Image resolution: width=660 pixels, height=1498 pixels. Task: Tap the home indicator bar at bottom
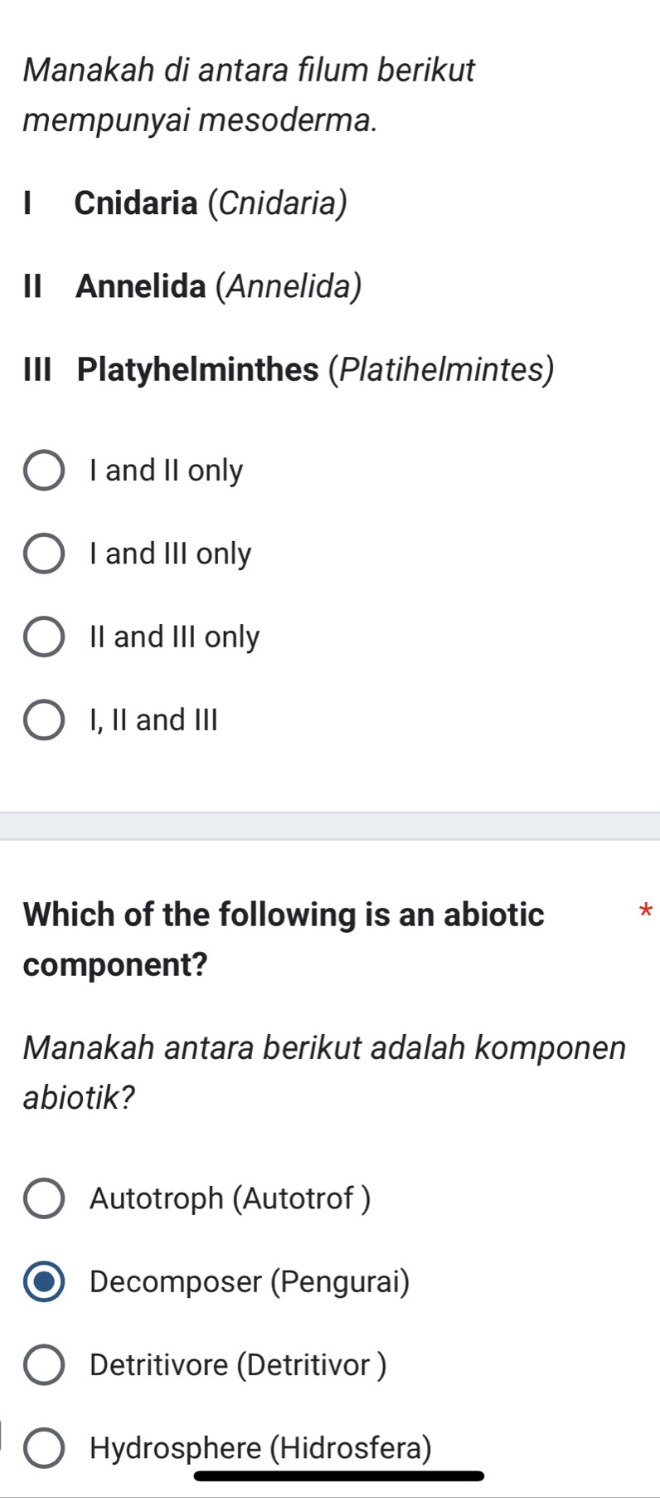(x=338, y=1476)
